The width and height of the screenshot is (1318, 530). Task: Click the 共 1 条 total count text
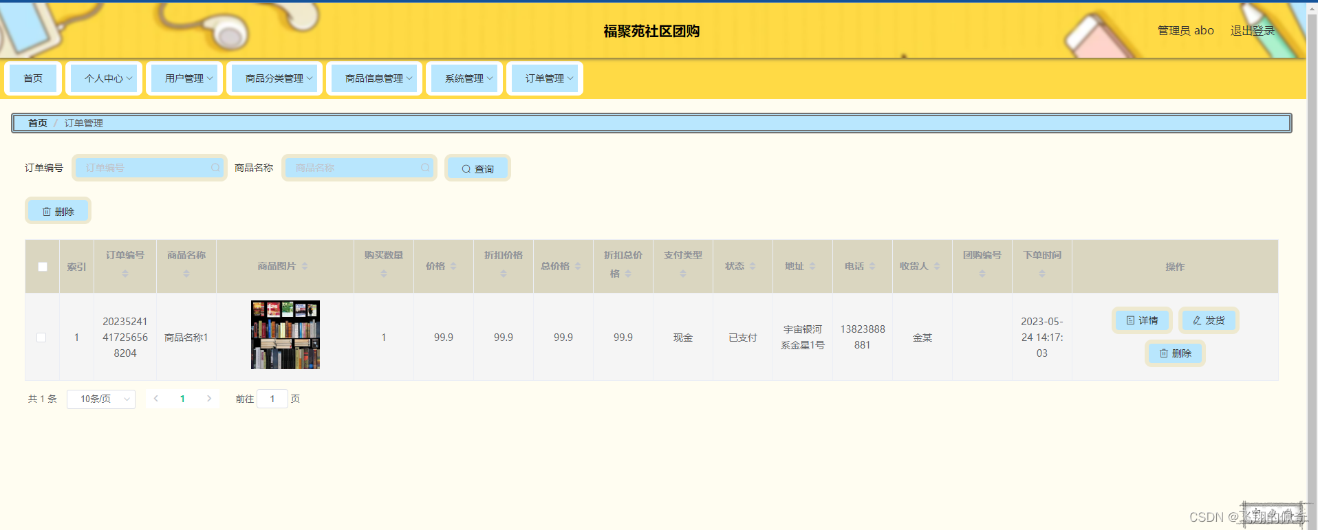[x=43, y=399]
